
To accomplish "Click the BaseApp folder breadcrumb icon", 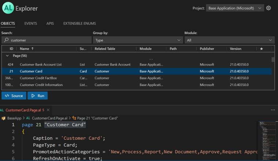I will [x=4, y=118].
